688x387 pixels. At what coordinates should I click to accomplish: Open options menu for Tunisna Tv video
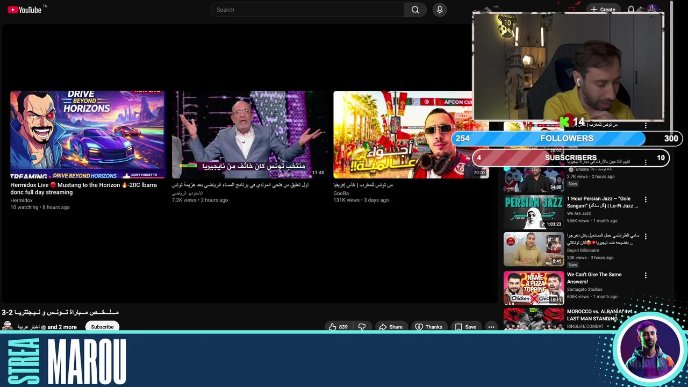[646, 162]
